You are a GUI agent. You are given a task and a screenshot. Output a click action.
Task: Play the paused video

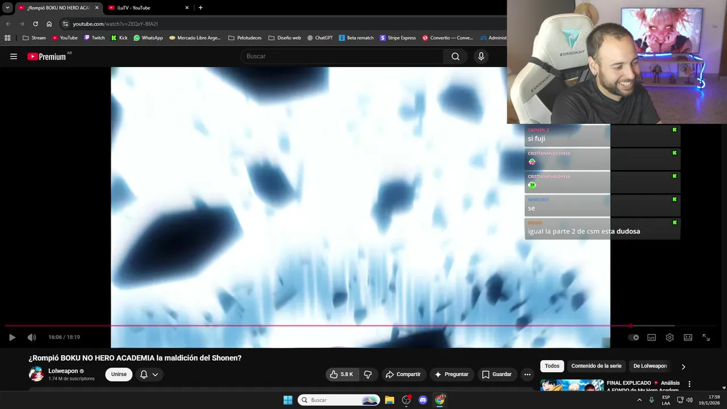[x=12, y=337]
